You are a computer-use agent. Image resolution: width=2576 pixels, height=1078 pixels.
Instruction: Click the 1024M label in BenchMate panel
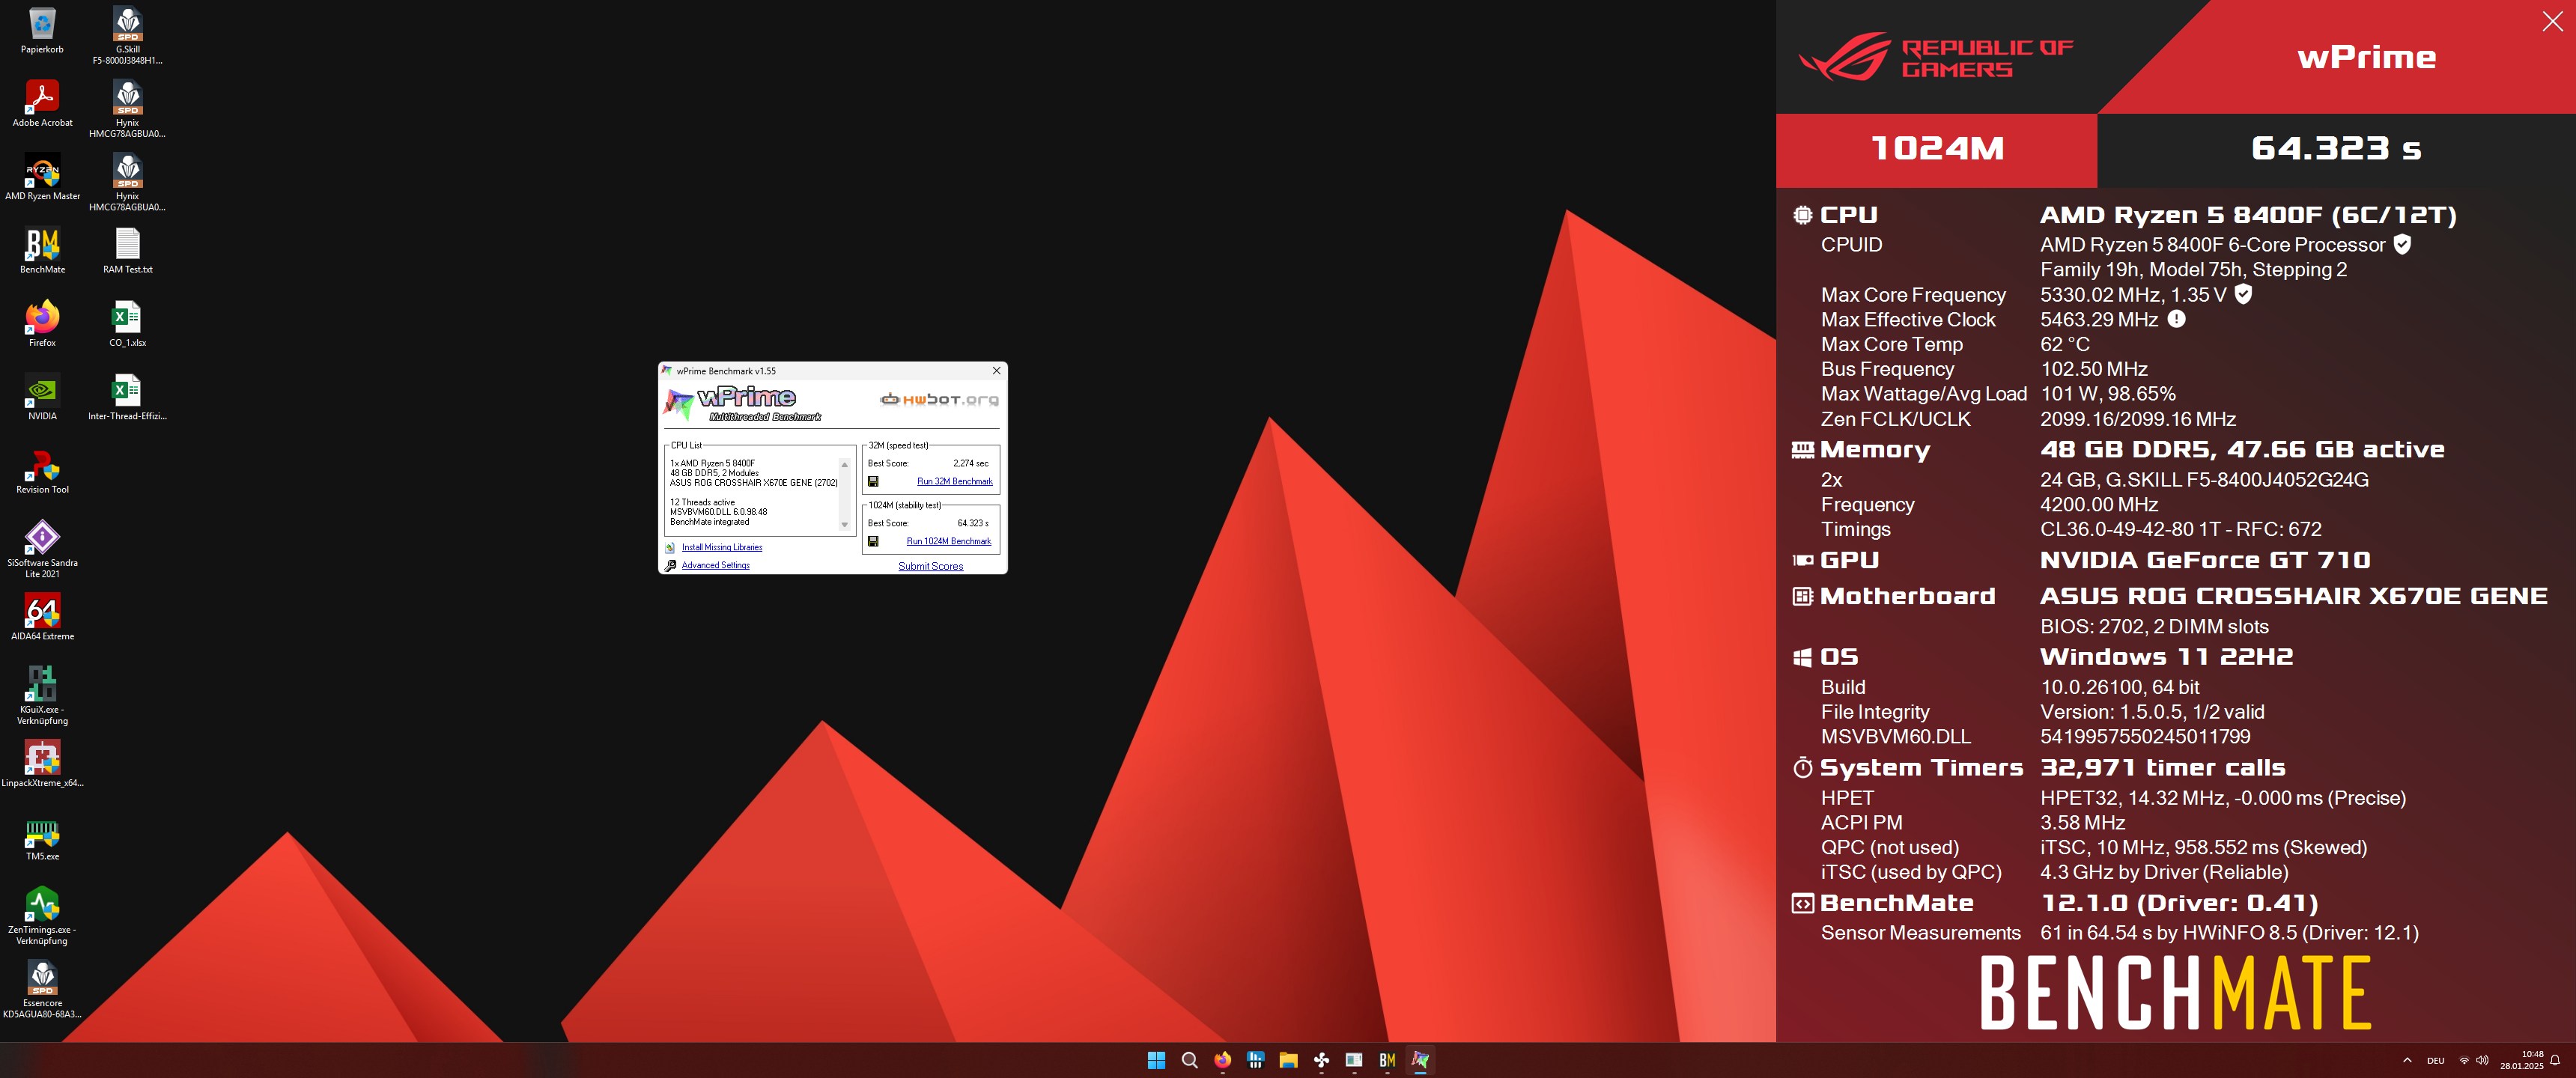(x=1937, y=149)
